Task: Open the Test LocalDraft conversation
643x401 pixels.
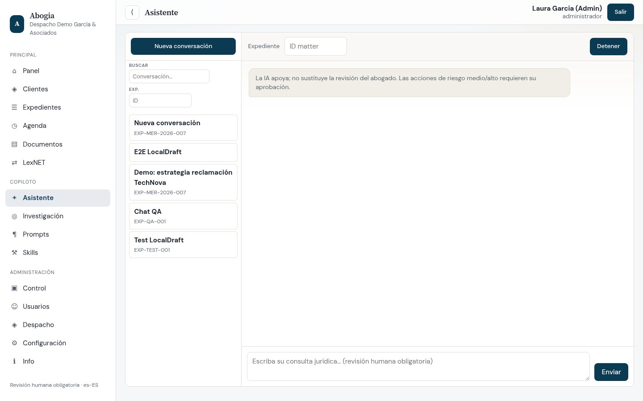Action: tap(183, 245)
